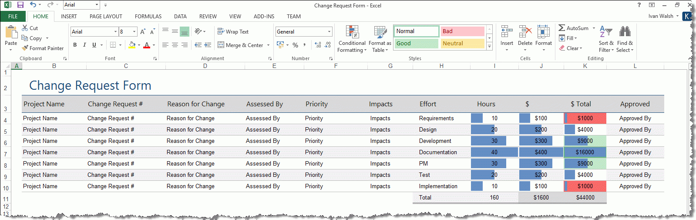
Task: Switch to the PAGE LAYOUT tab
Action: click(x=106, y=17)
